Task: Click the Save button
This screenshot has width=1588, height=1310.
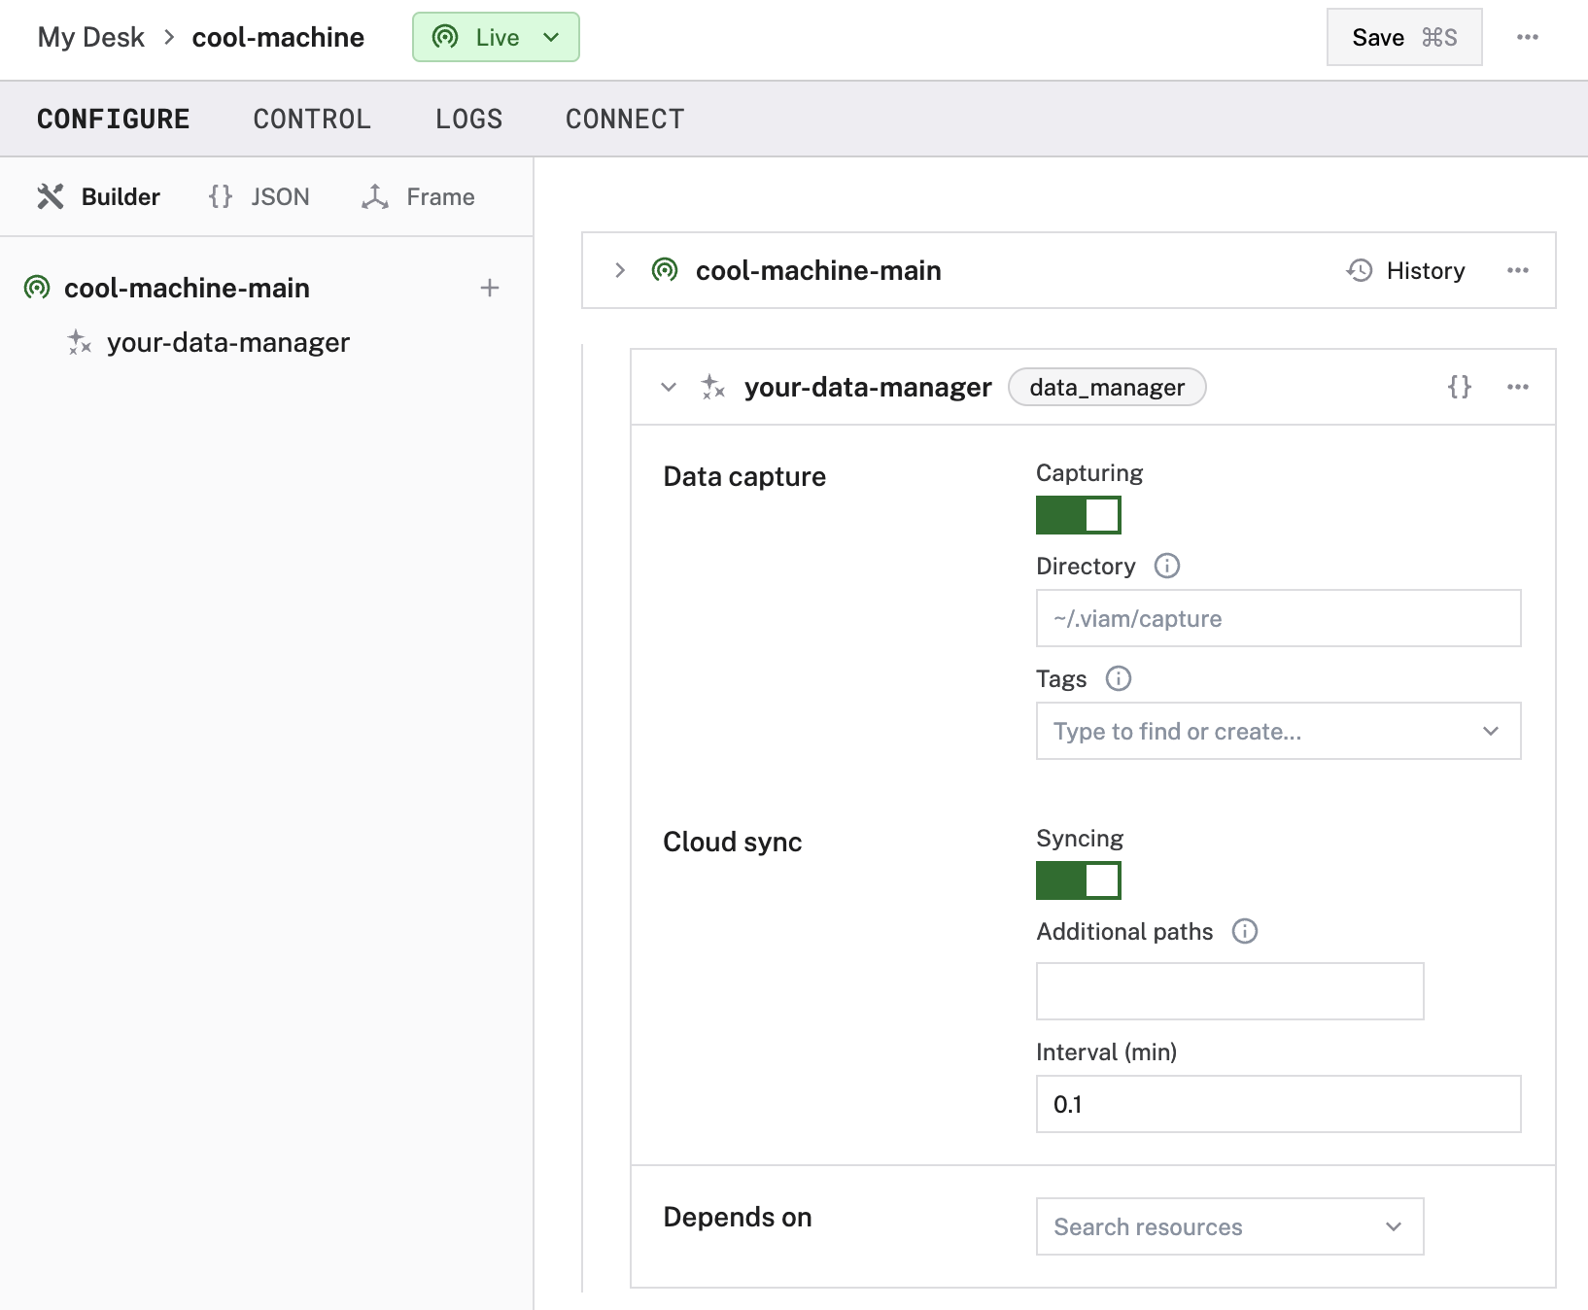Action: pyautogui.click(x=1403, y=37)
